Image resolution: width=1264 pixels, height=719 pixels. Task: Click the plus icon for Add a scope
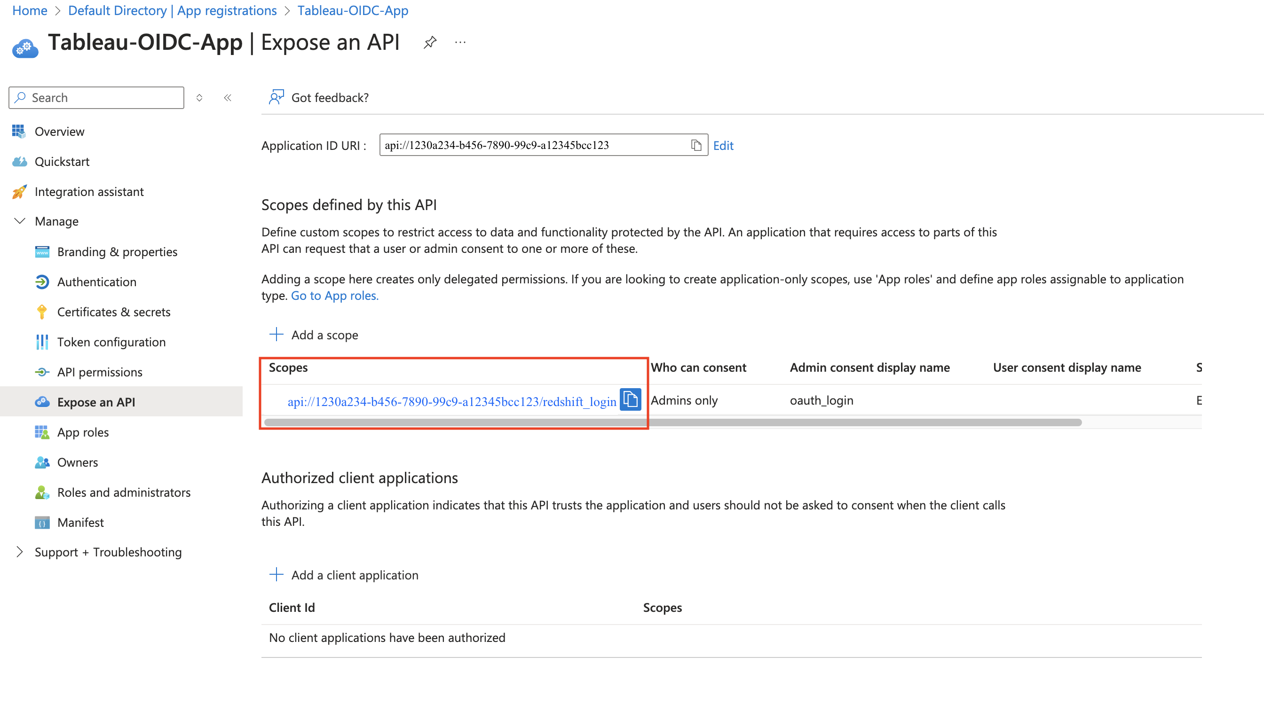(276, 334)
